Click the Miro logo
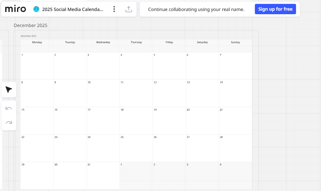321x191 pixels. click(x=15, y=9)
